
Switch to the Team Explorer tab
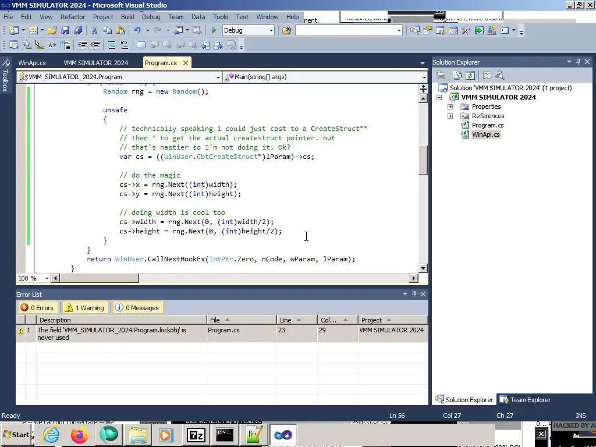pyautogui.click(x=526, y=400)
